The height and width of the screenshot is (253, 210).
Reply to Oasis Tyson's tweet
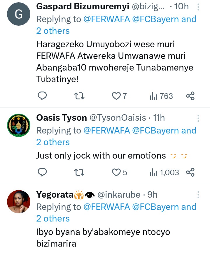(x=42, y=172)
